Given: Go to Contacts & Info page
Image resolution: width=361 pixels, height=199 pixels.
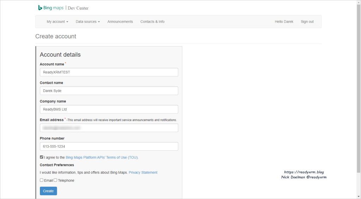Looking at the screenshot, I should point(152,21).
